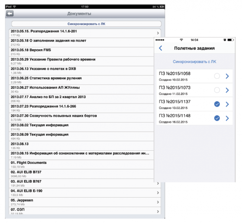This screenshot has width=242, height=223.
Task: Click the battery icon in iPhone status bar
Action: 231,40
